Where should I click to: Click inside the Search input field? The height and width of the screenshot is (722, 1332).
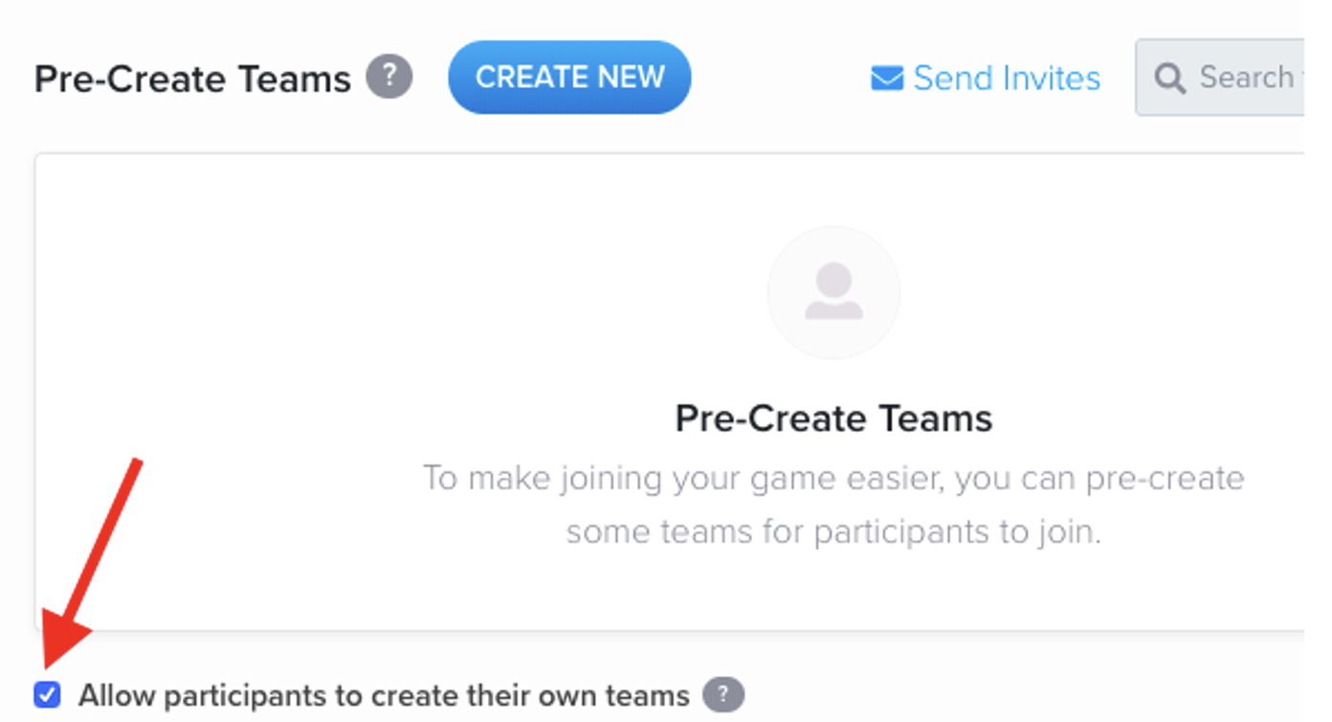(x=1254, y=79)
